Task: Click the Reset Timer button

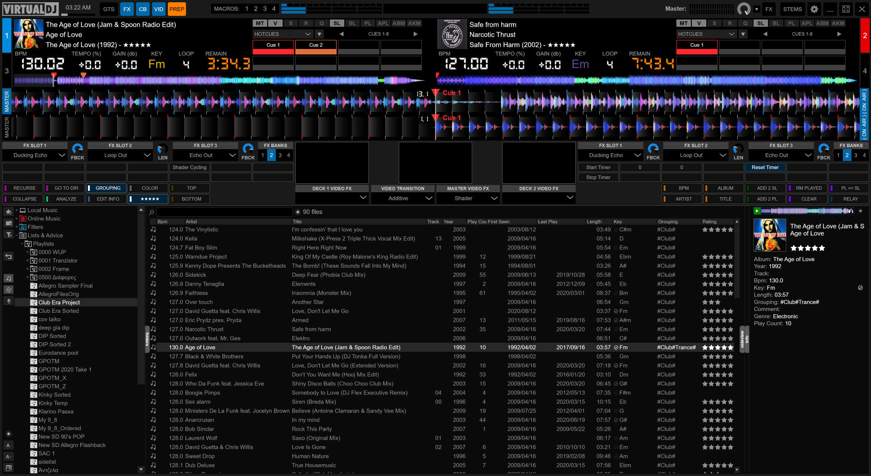Action: (765, 167)
